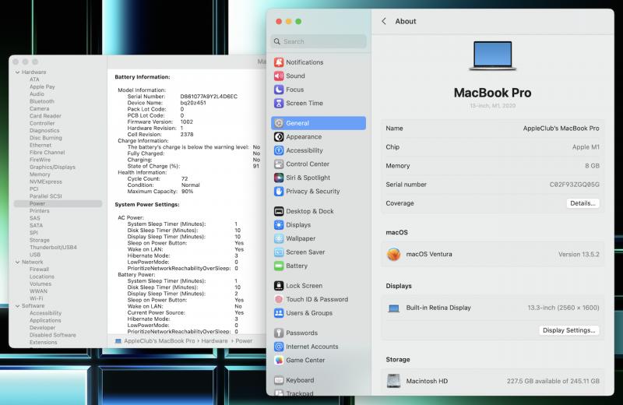
Task: Click the MacBook Pro laptop image
Action: coord(493,55)
